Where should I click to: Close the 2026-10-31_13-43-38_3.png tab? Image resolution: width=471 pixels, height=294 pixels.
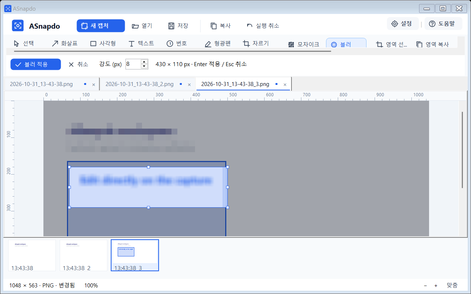coord(285,85)
